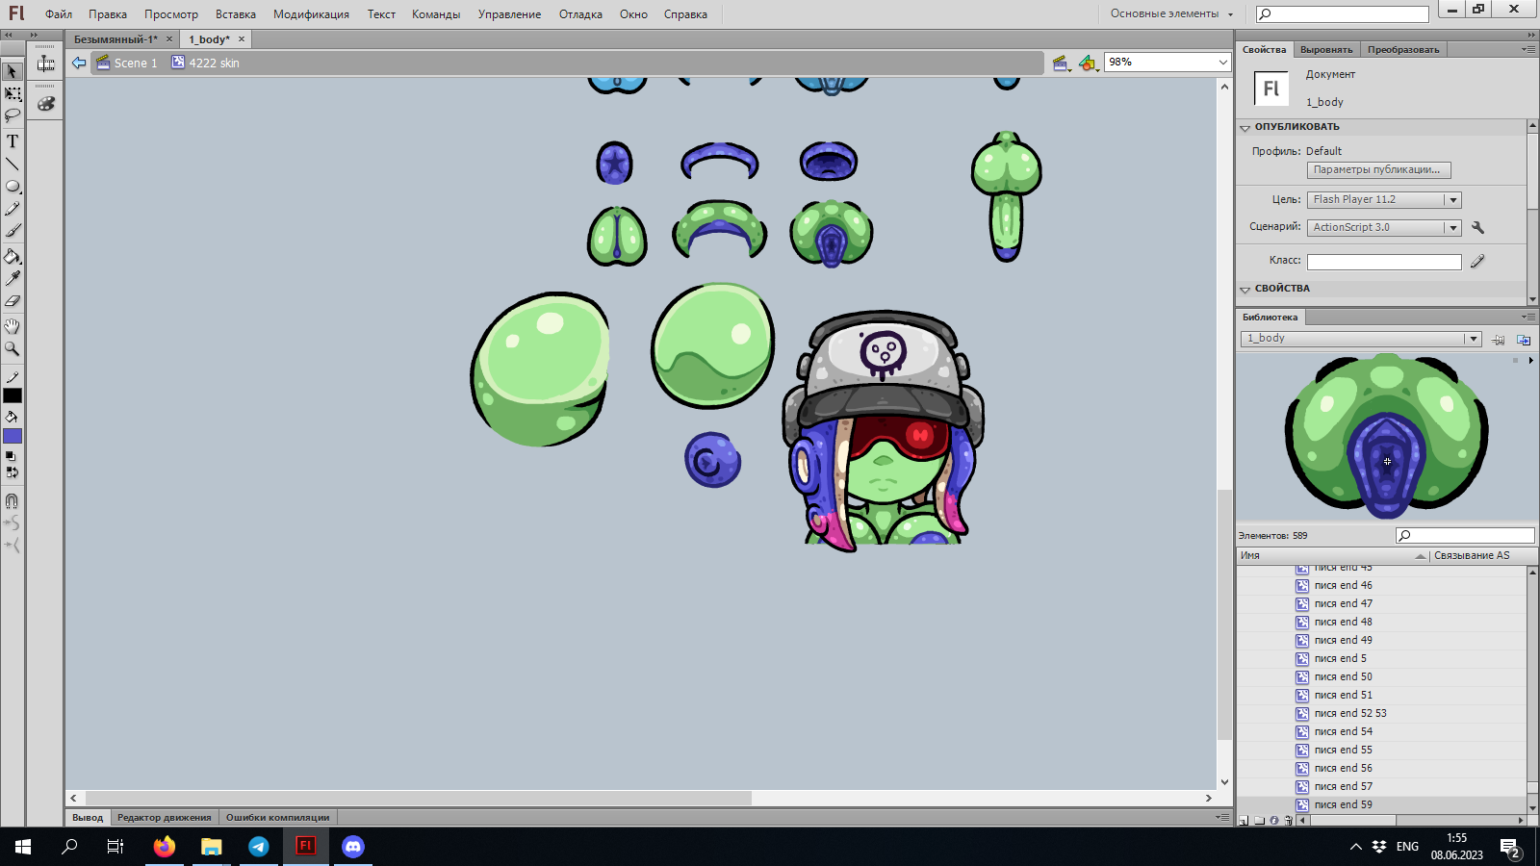Select the Oval shape tool
This screenshot has height=866, width=1540.
click(13, 186)
